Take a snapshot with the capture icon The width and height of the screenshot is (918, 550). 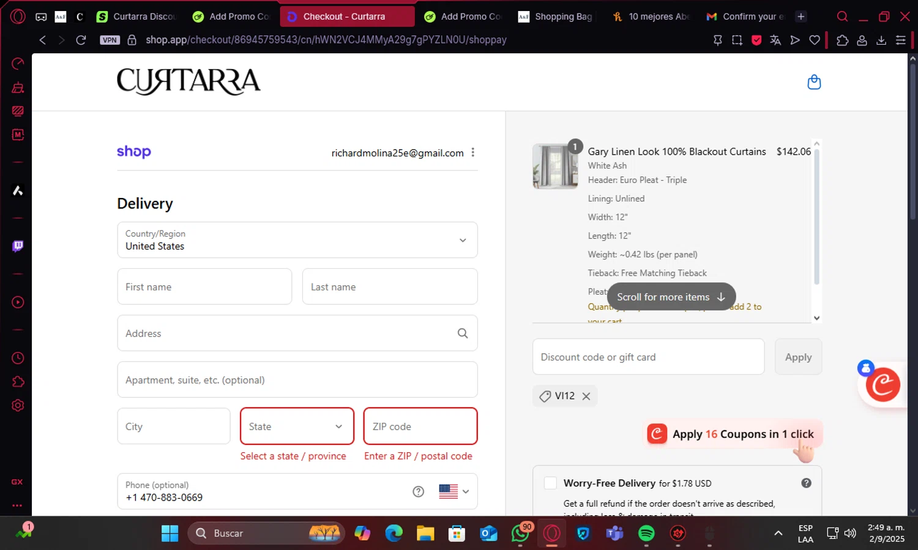tap(737, 40)
